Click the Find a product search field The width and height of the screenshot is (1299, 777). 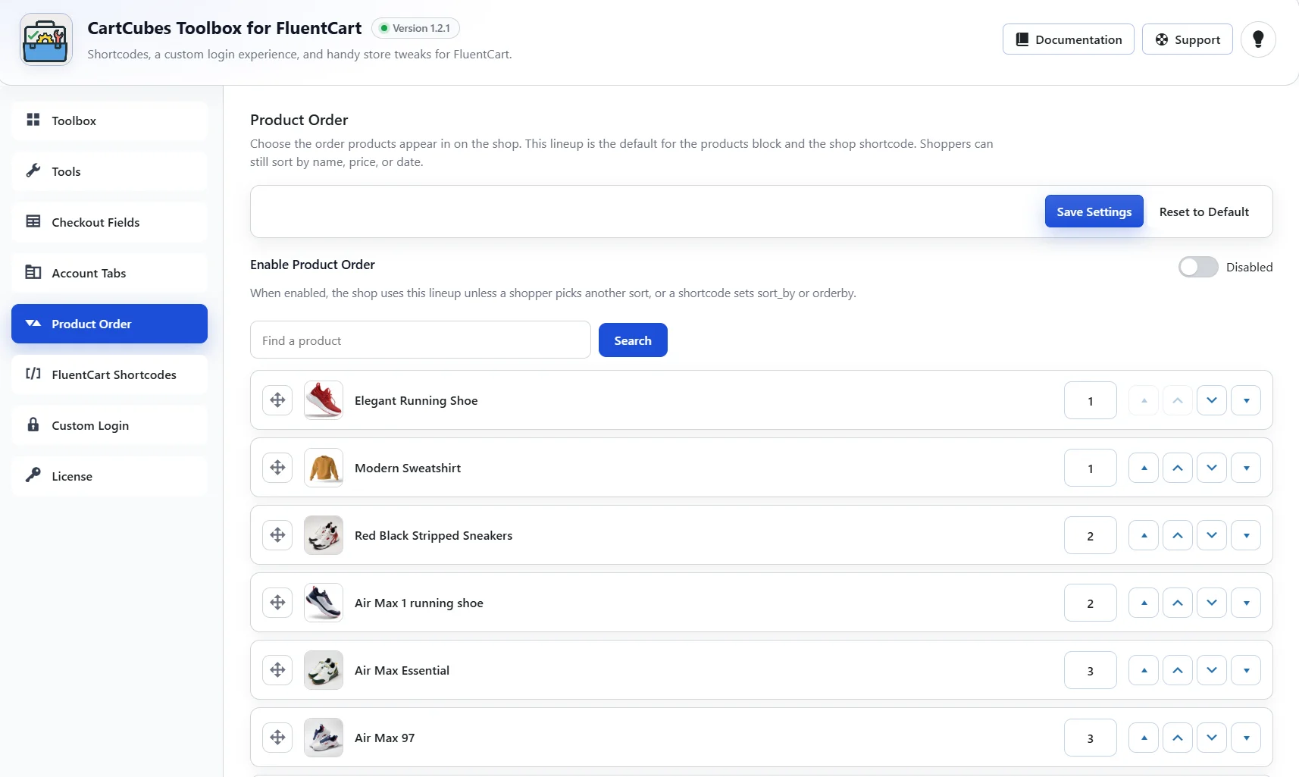[x=421, y=340]
